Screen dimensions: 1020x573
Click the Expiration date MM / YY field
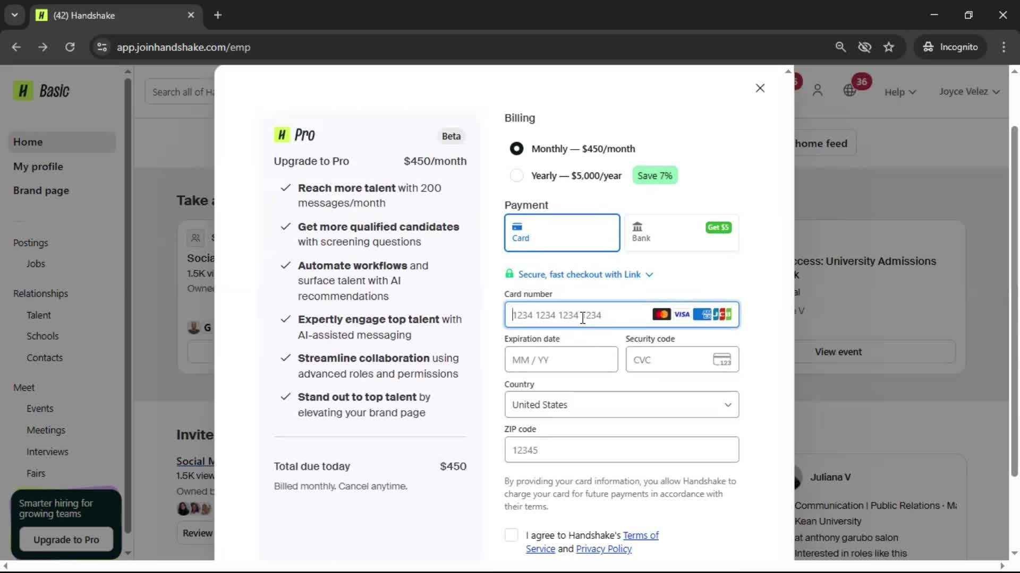tap(561, 360)
